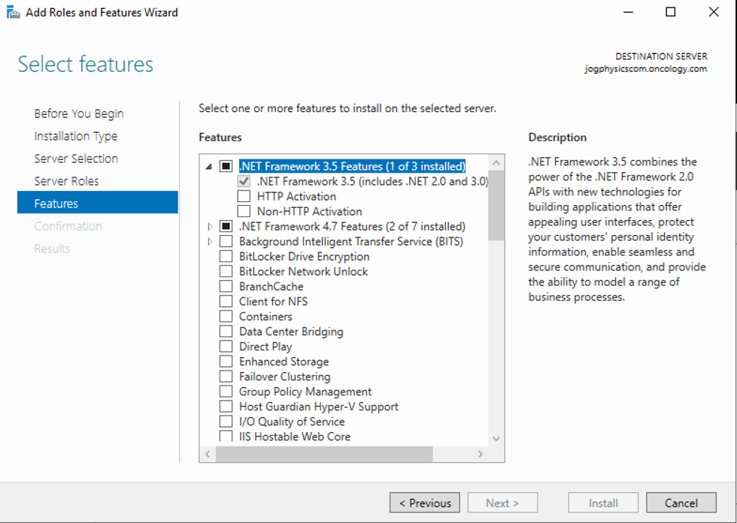Screen dimensions: 737x523
Task: Enable the HTTP Activation checkbox
Action: [244, 196]
